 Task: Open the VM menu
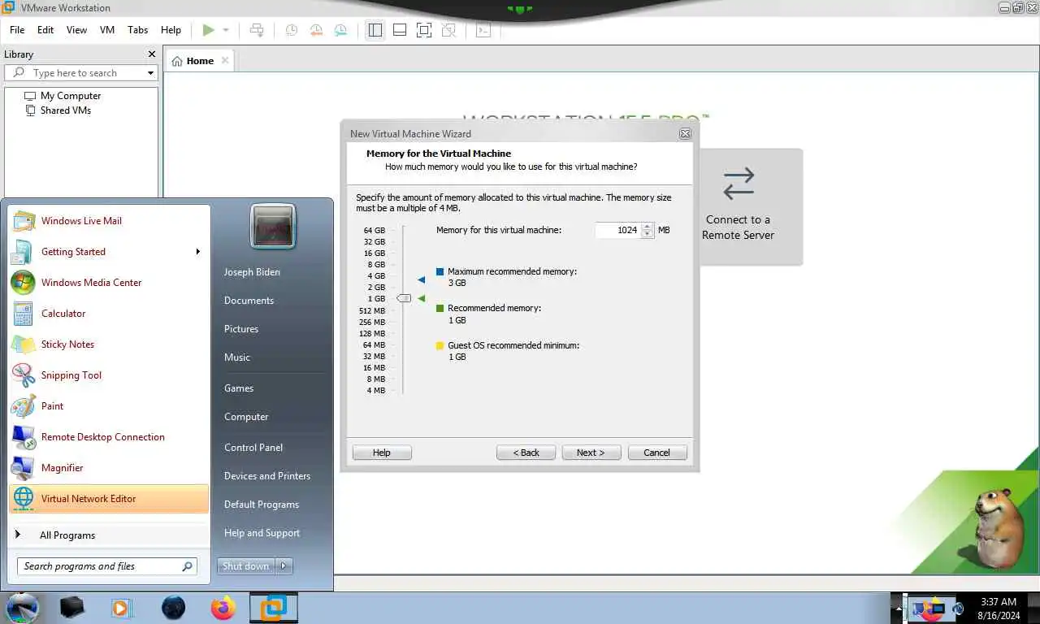pos(107,29)
